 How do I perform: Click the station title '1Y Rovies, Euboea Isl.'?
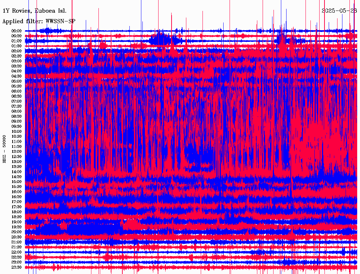coord(34,11)
